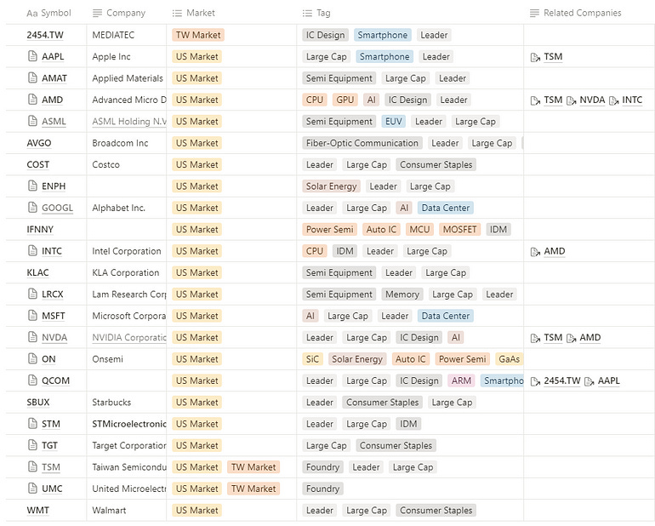Viewport: 655px width, 526px height.
Task: Click the STM page icon
Action: [32, 424]
